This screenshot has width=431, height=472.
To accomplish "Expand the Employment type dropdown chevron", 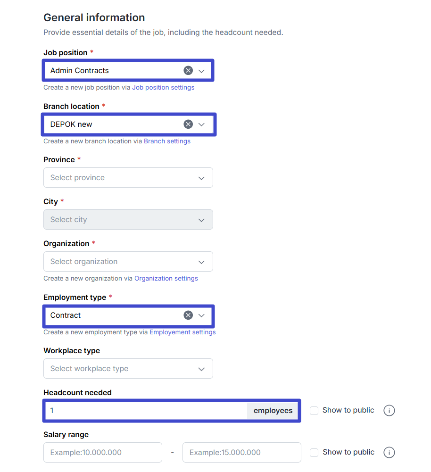I will pyautogui.click(x=202, y=316).
